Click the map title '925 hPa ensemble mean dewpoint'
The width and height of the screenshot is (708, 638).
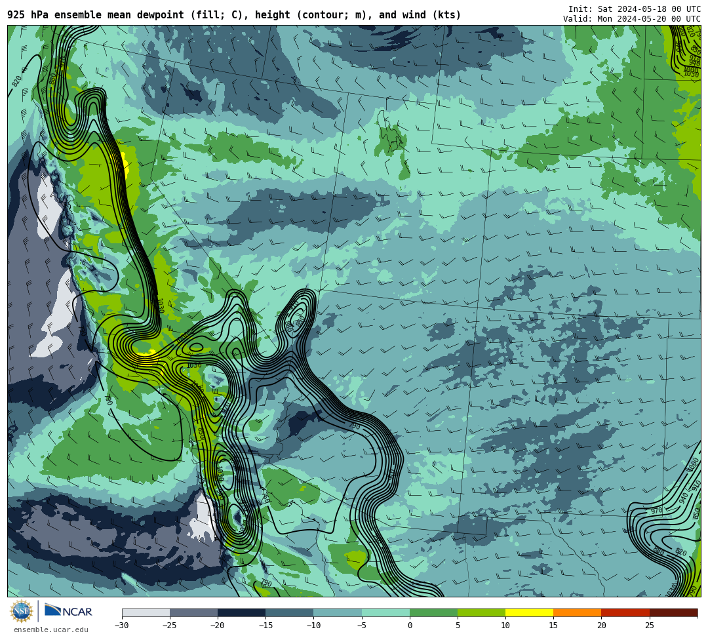[x=96, y=15]
